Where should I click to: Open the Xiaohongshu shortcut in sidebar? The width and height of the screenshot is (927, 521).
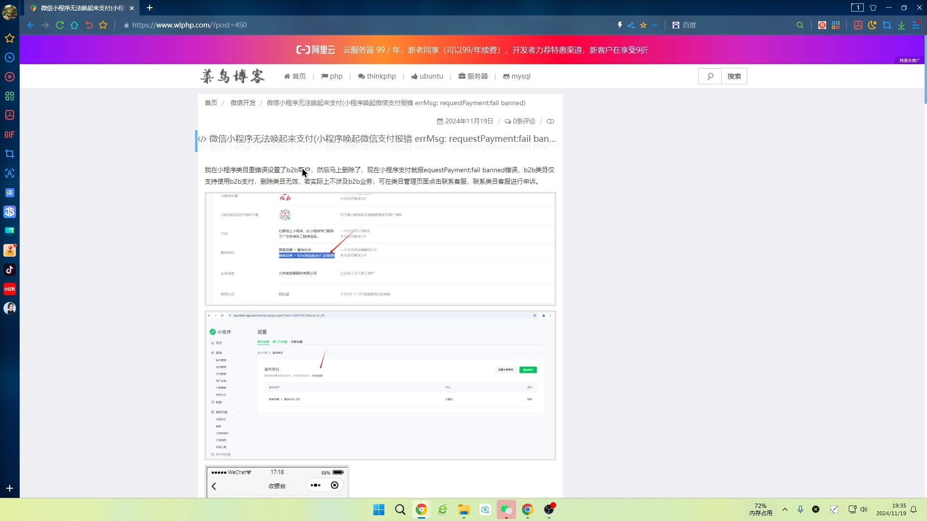pos(10,289)
